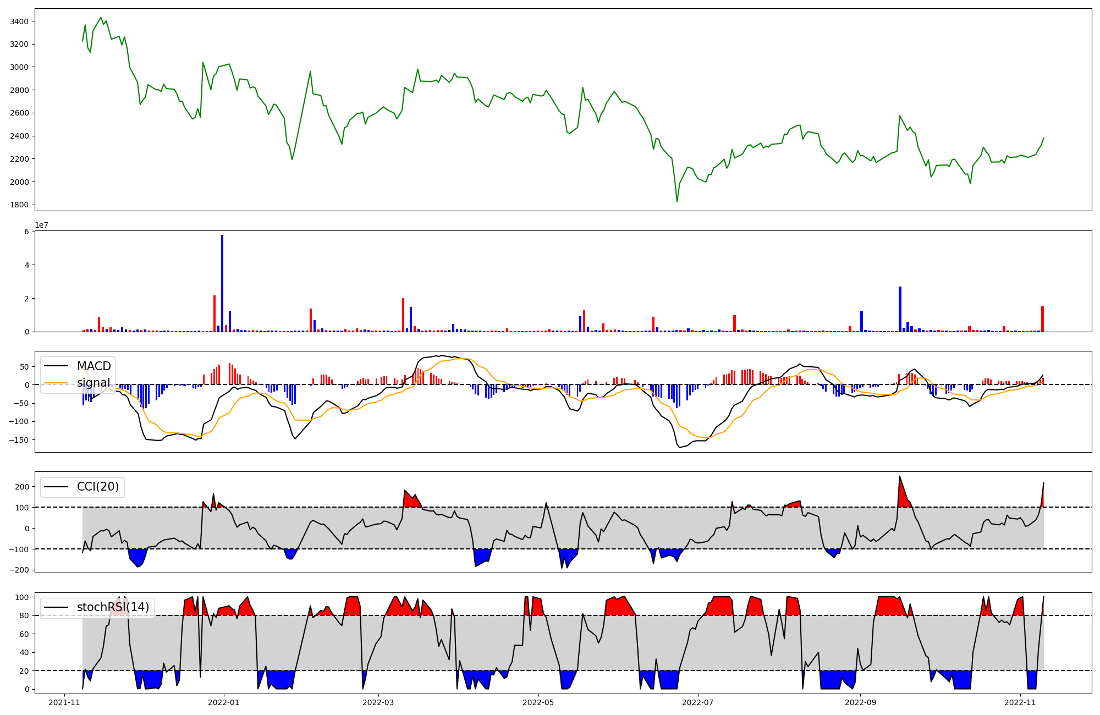This screenshot has height=715, width=1100.
Task: Click the 2022-05 date axis label
Action: pos(538,702)
